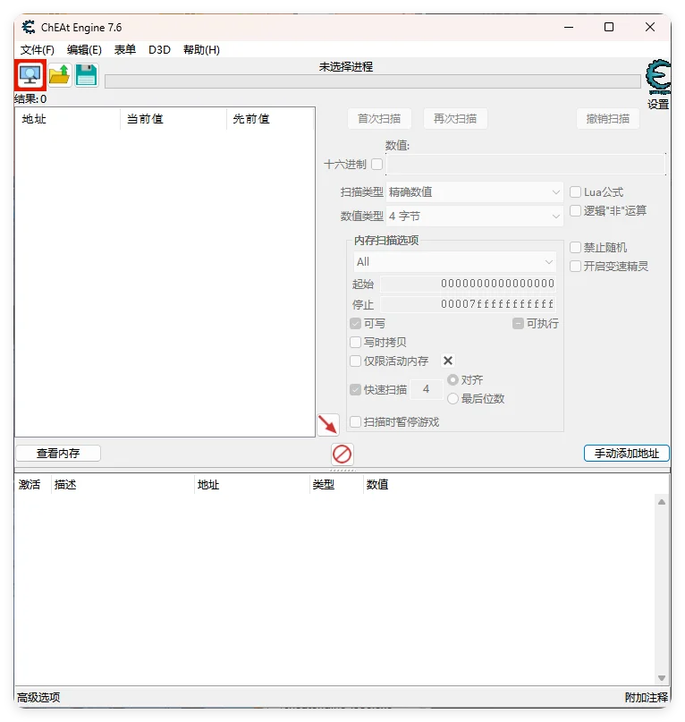The width and height of the screenshot is (685, 722).
Task: Click the 停止 stop address field
Action: click(x=469, y=304)
